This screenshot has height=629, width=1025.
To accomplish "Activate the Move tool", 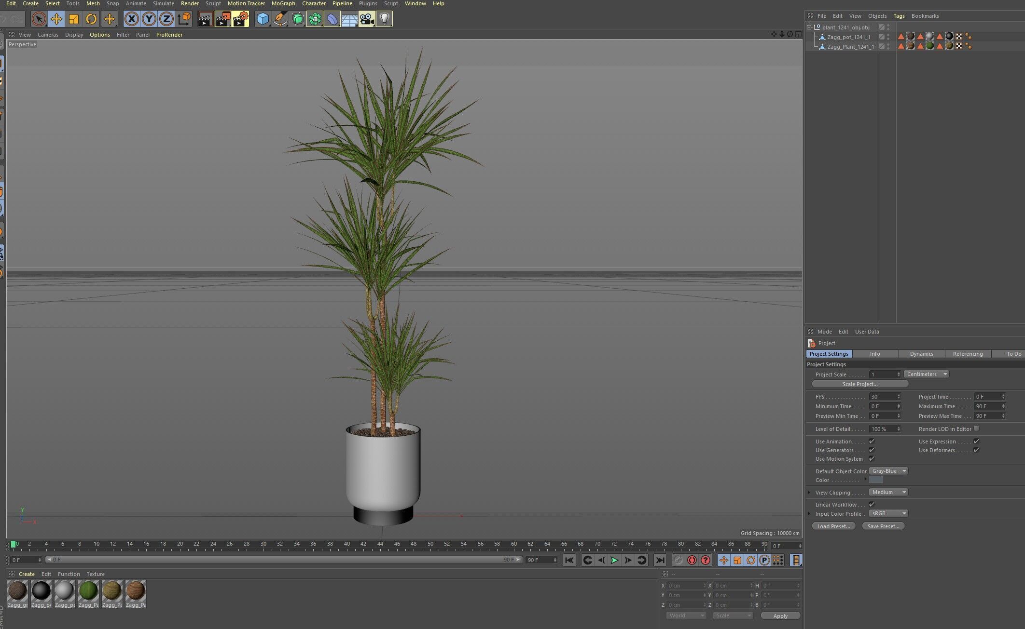I will click(x=56, y=19).
